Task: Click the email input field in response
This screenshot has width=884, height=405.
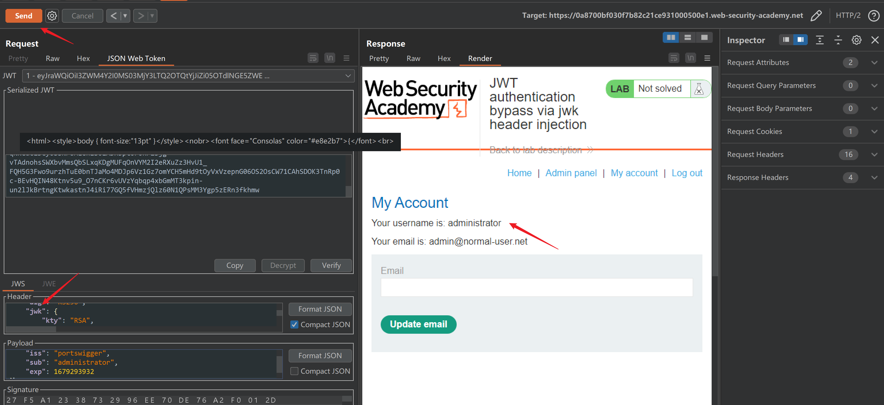Action: (x=537, y=288)
